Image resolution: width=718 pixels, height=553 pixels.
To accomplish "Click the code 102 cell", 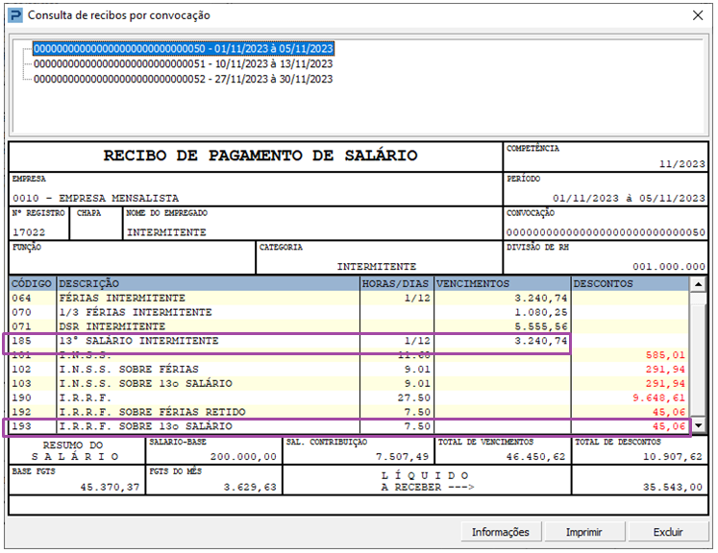I will tap(21, 369).
